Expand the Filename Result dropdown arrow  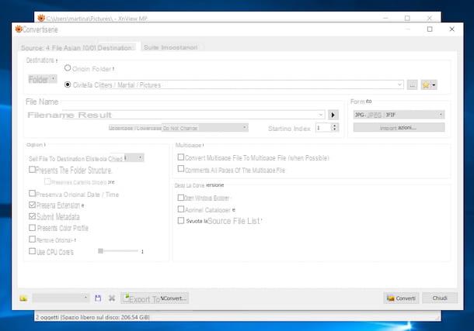coord(321,115)
